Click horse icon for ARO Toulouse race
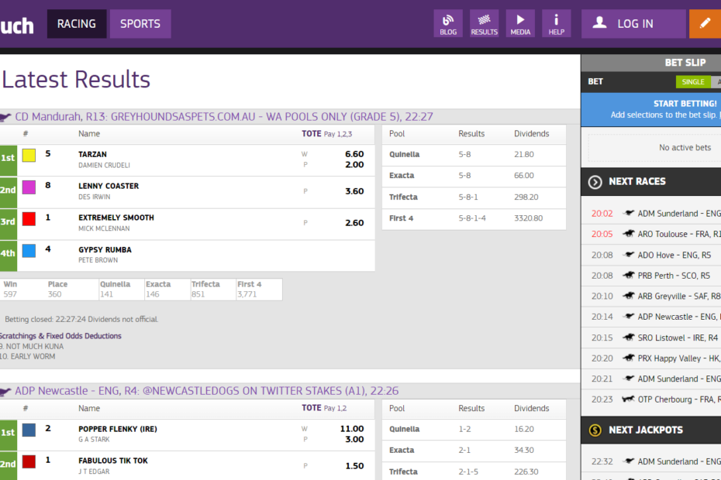 [x=629, y=234]
